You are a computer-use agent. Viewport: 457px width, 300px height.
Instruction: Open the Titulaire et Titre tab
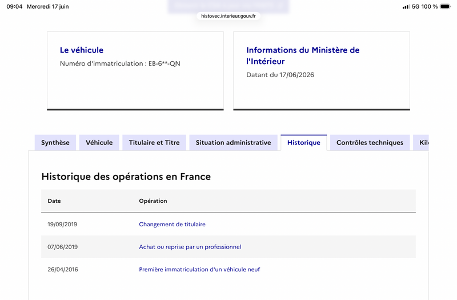[154, 142]
